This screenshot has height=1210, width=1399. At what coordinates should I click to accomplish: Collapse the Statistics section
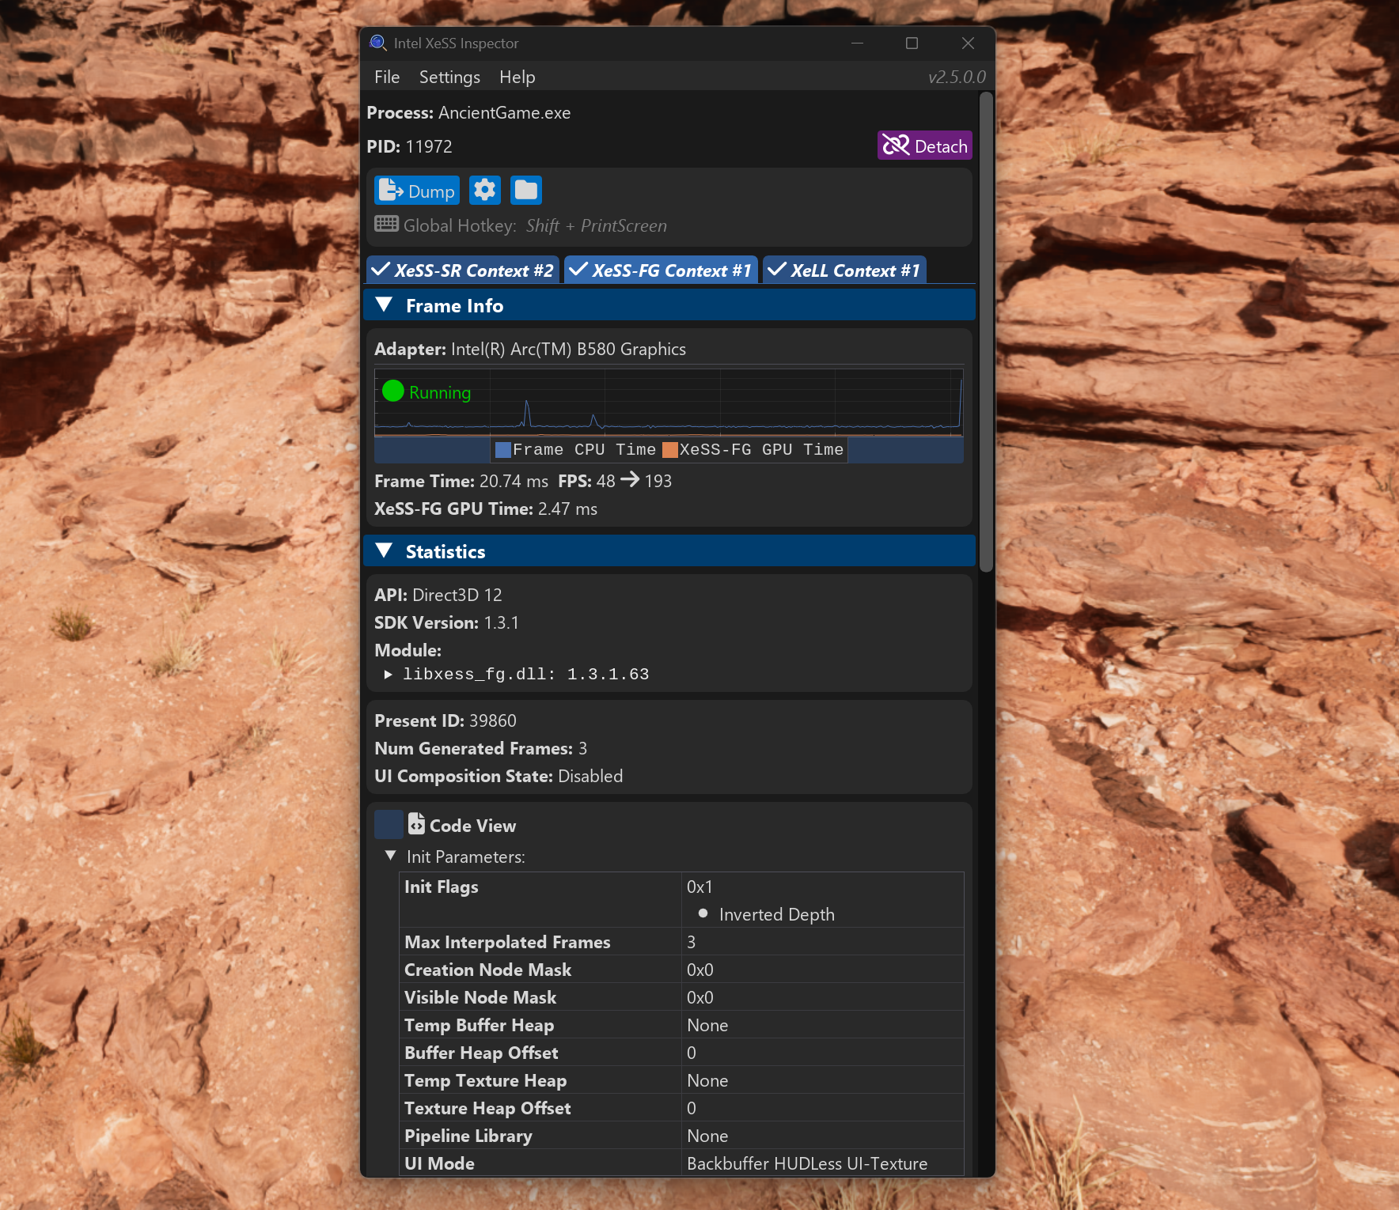tap(385, 550)
